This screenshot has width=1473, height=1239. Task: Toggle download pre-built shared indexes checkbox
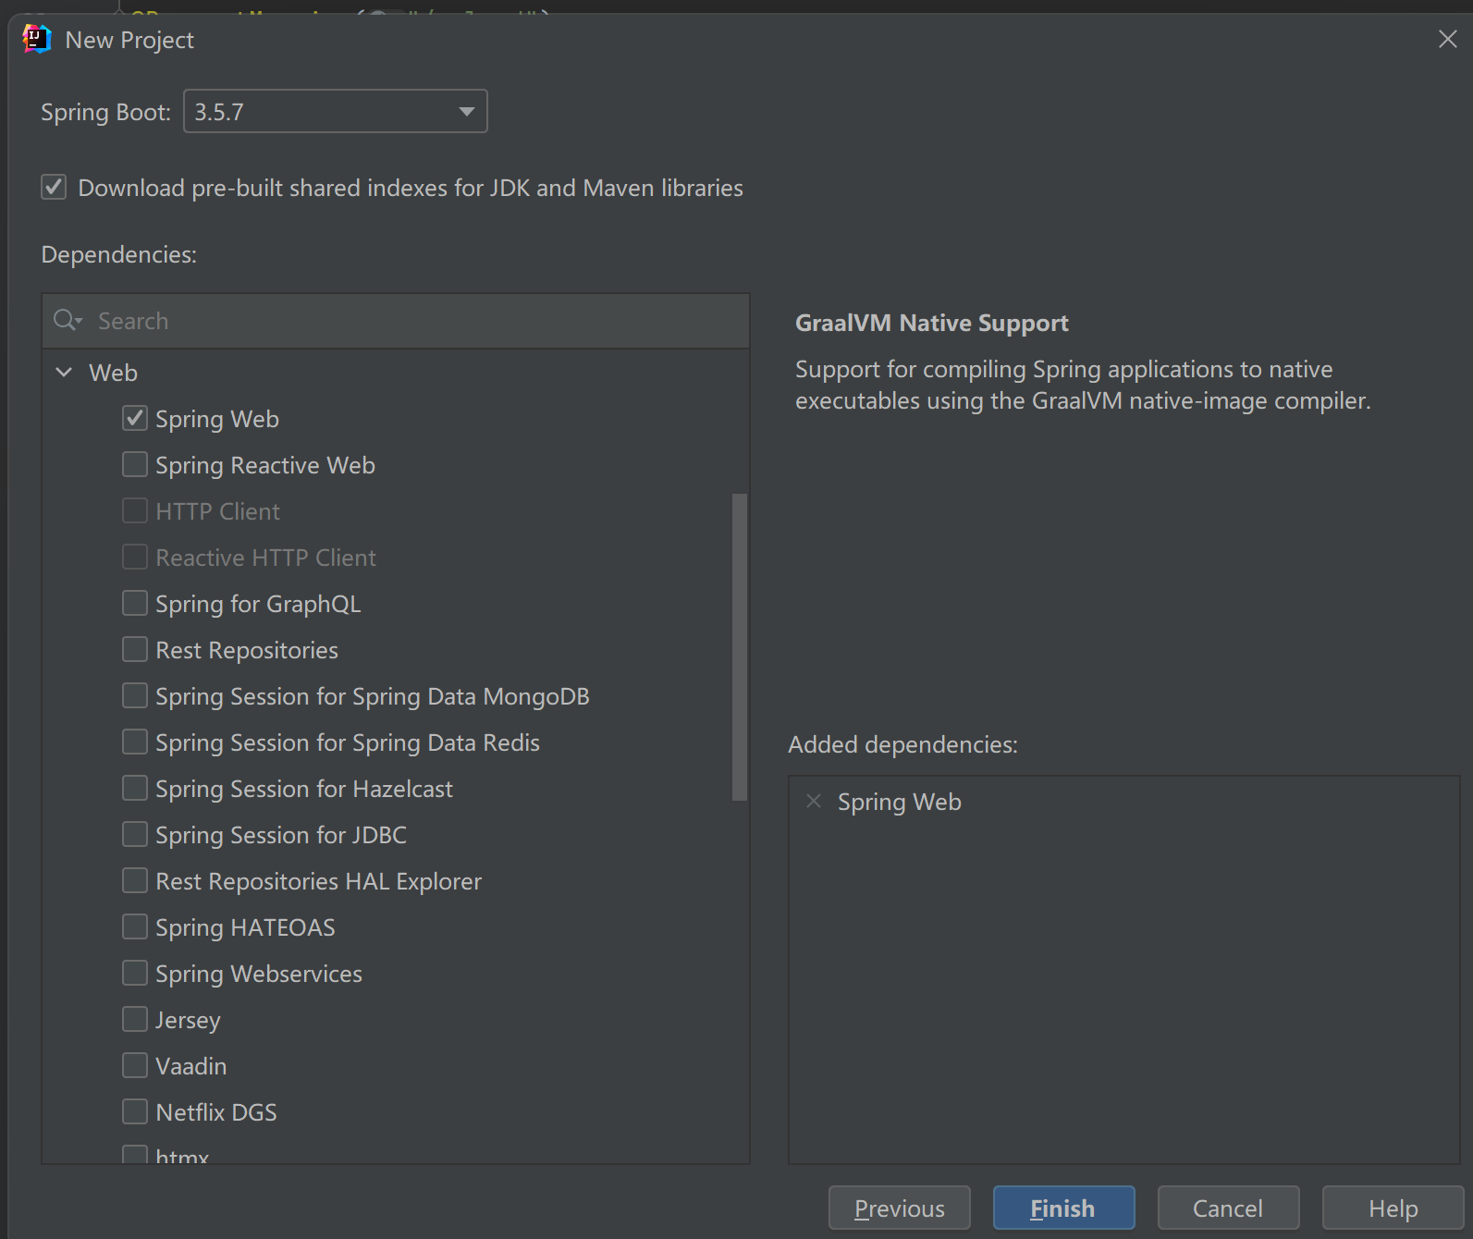tap(54, 187)
